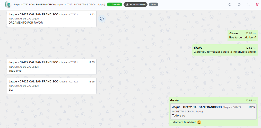Open the search messages magnifier icon
The image size is (261, 128).
[230, 5]
